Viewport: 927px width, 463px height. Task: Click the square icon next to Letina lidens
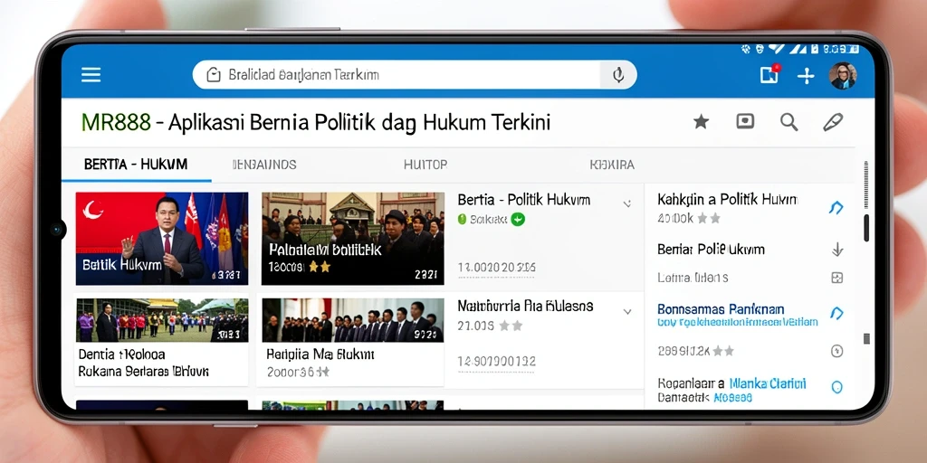point(836,278)
